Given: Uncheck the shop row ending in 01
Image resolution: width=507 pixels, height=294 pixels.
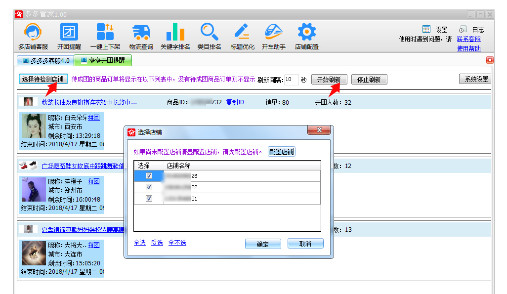Looking at the screenshot, I should click(149, 198).
